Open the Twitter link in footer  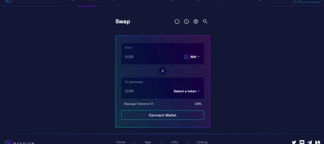click(x=294, y=142)
